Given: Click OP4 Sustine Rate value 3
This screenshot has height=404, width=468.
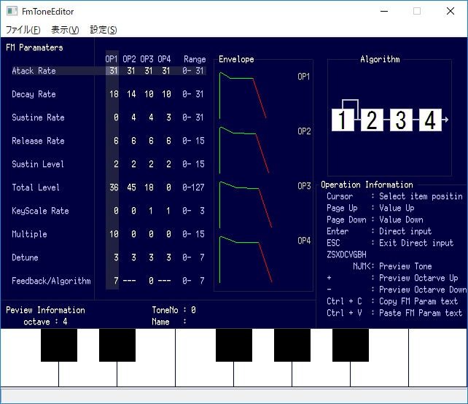Looking at the screenshot, I should (x=168, y=117).
